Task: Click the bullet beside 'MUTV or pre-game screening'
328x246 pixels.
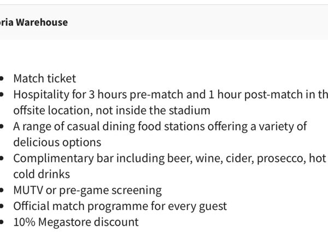Action: click(x=4, y=190)
